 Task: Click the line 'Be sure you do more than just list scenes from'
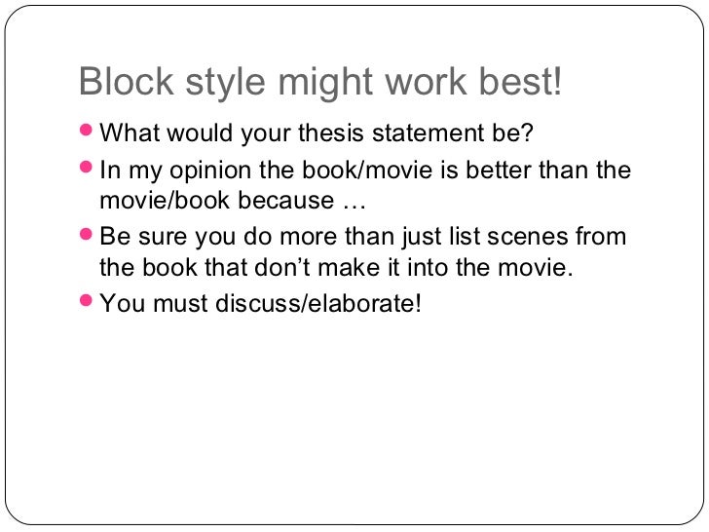pos(363,238)
